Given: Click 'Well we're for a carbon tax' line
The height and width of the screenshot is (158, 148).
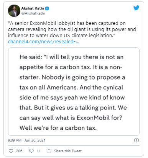Looking at the screenshot, I should [58, 128].
